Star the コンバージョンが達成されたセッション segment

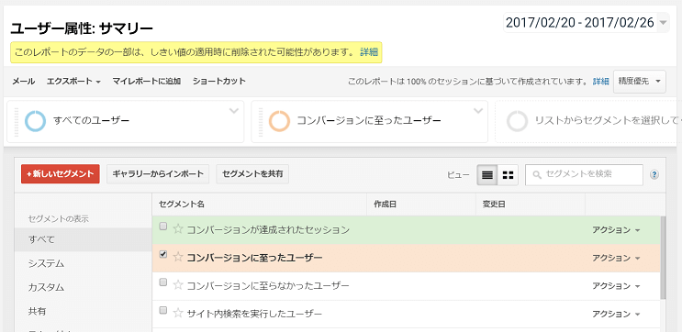pos(177,229)
